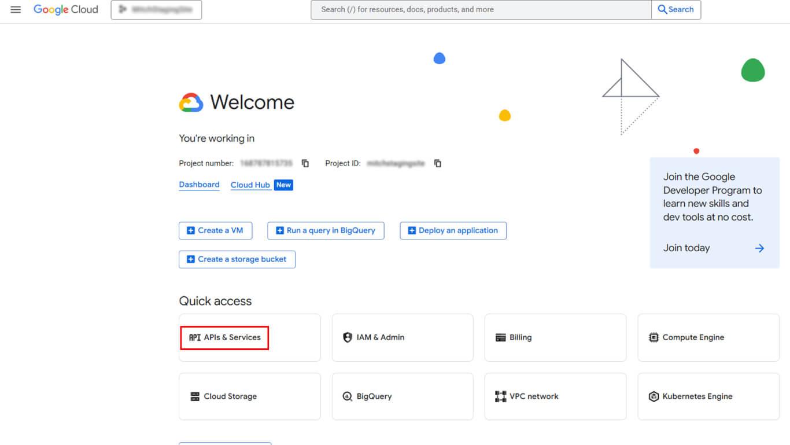Image resolution: width=790 pixels, height=445 pixels.
Task: Open the project selector dropdown
Action: (x=156, y=10)
